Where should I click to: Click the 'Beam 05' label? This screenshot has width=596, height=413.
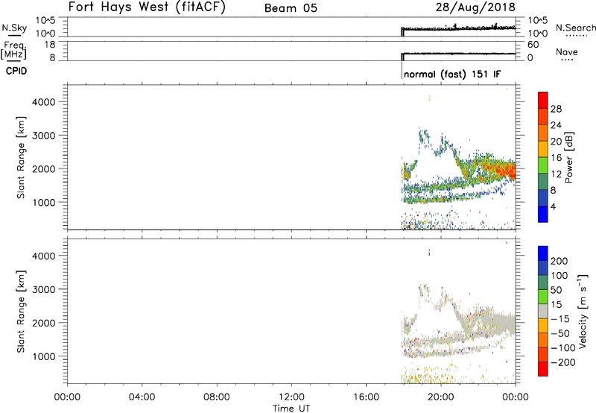pos(291,8)
